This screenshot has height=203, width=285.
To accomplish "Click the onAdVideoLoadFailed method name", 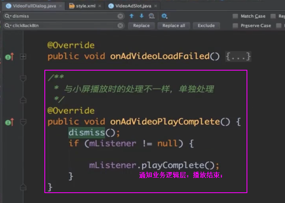I will pyautogui.click(x=160, y=56).
